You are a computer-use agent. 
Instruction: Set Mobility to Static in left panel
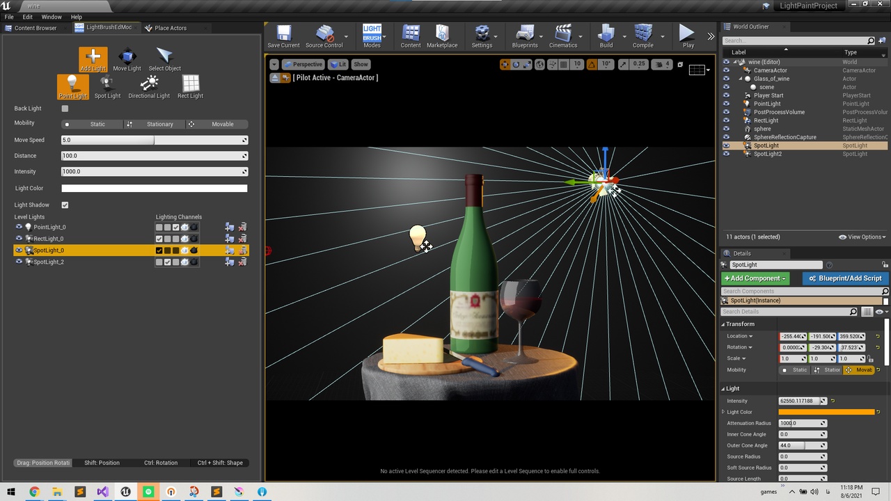pyautogui.click(x=92, y=125)
